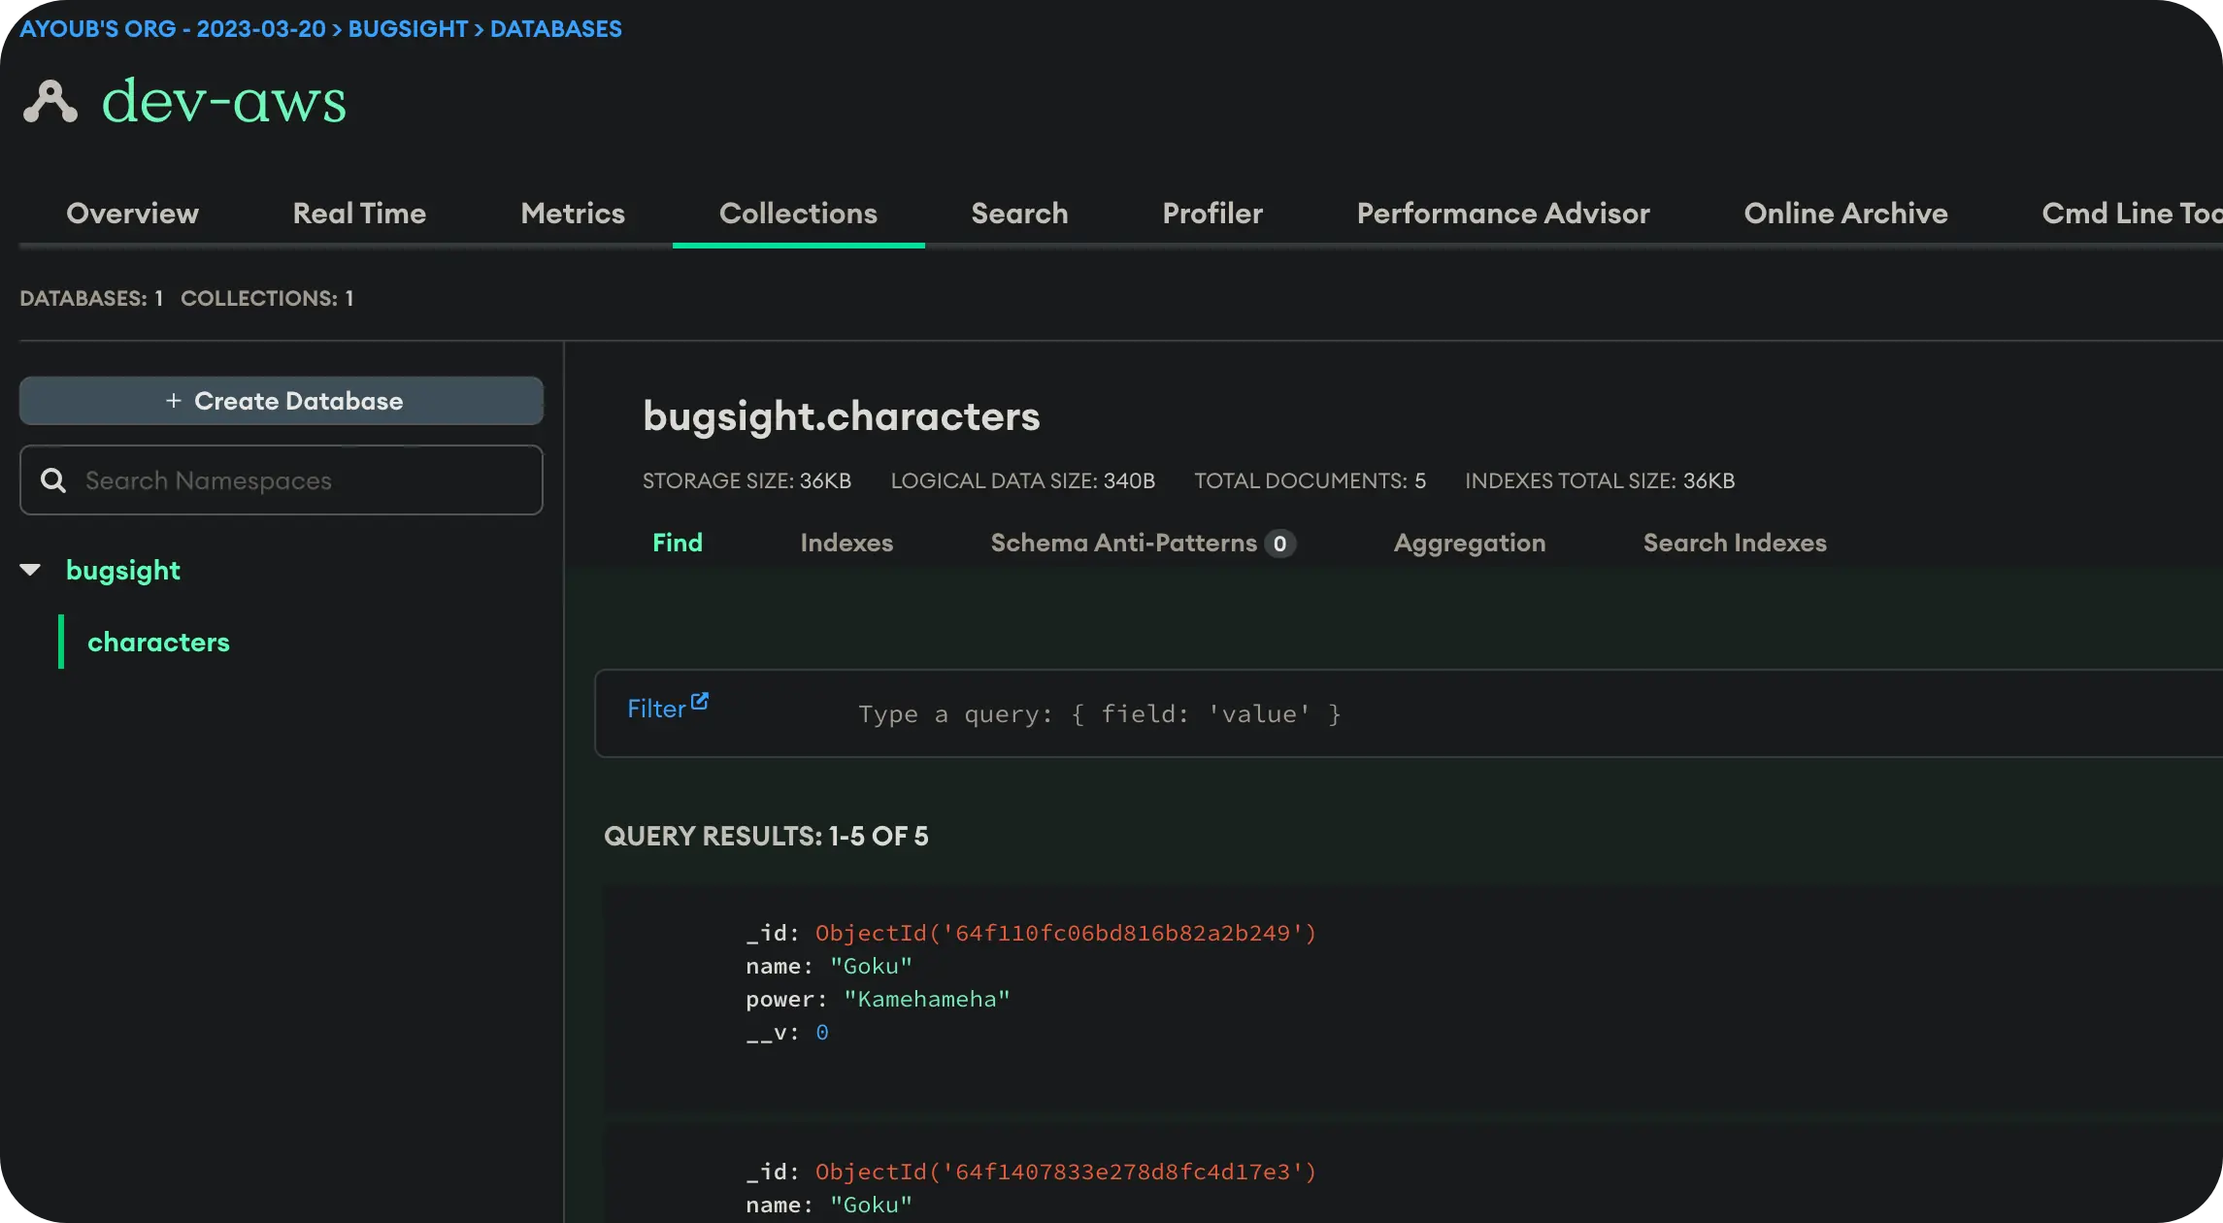
Task: Click the external link icon next to Filter
Action: (700, 701)
